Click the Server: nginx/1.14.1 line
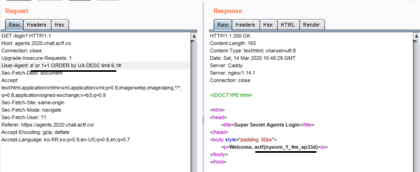This screenshot has width=420, height=172. [233, 73]
